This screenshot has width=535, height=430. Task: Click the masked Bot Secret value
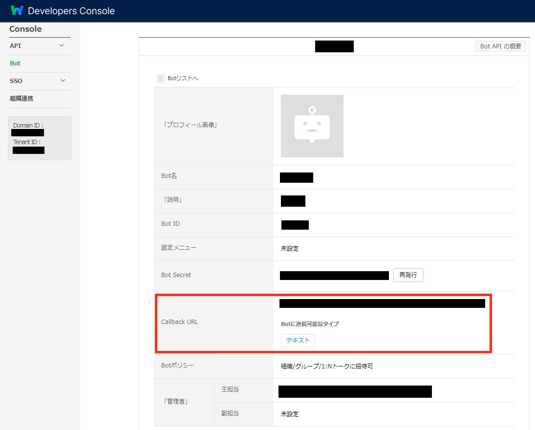pos(334,275)
